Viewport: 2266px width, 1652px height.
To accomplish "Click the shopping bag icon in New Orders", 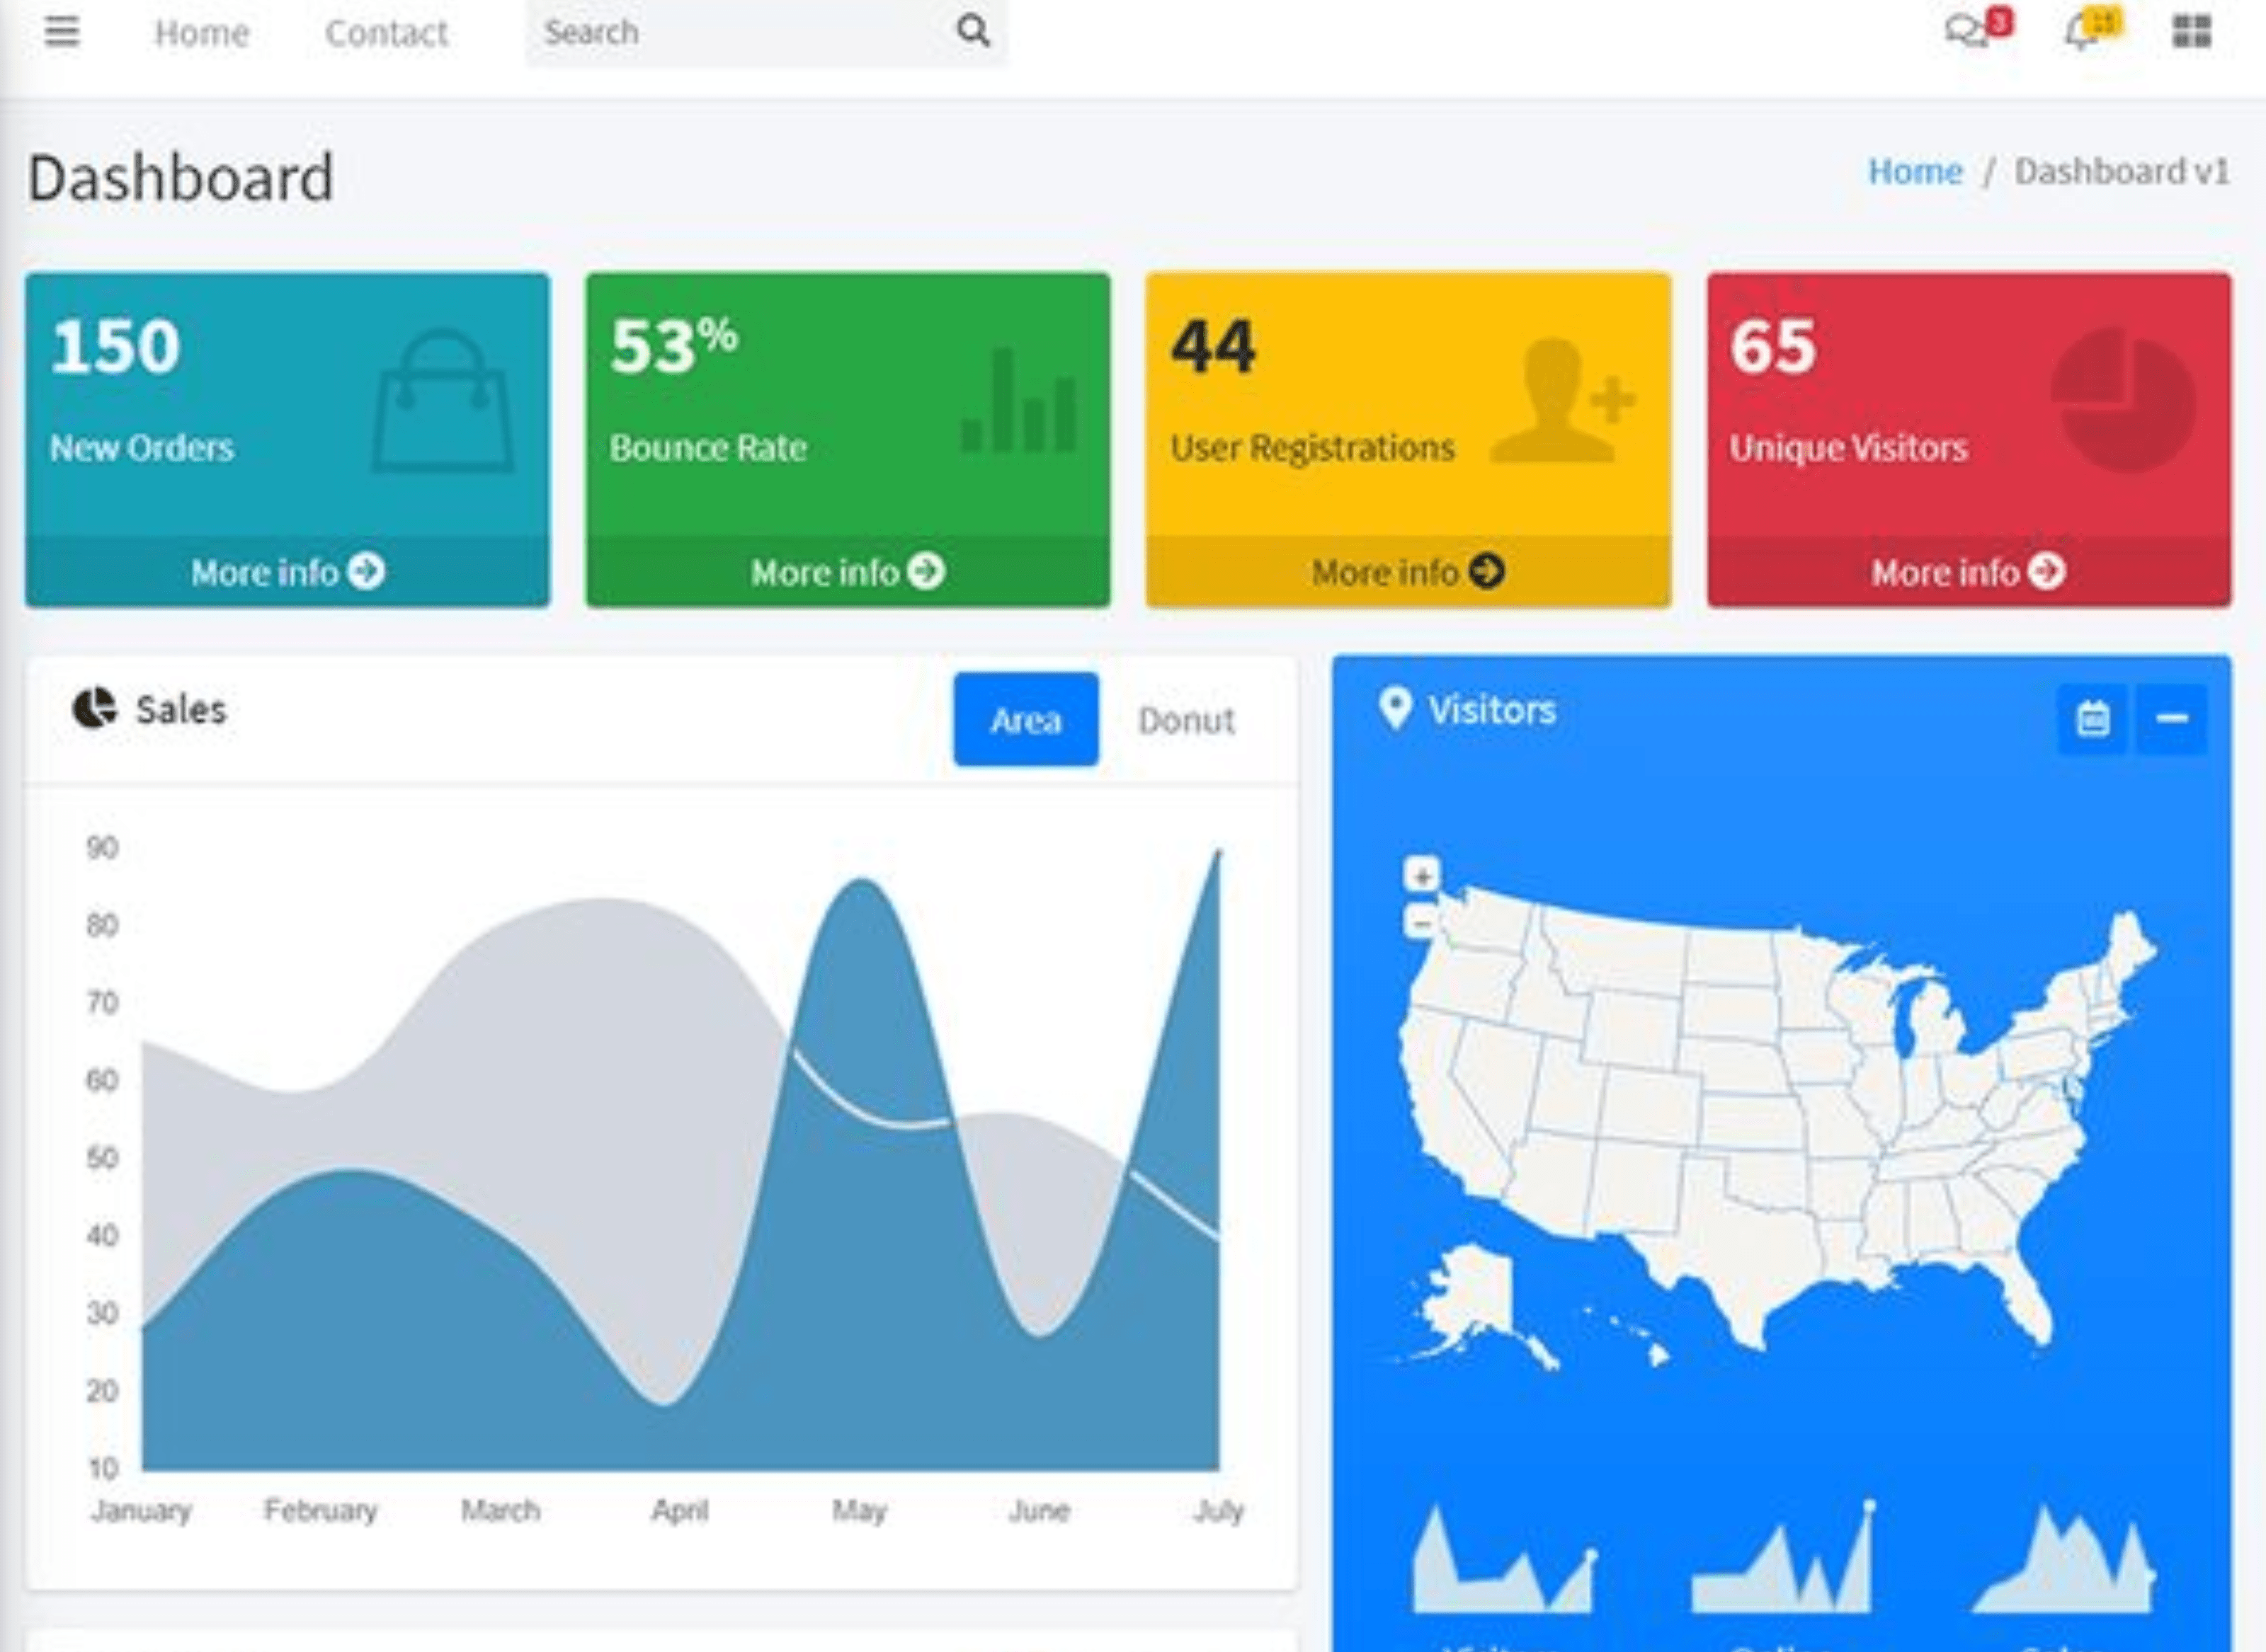I will (x=442, y=402).
